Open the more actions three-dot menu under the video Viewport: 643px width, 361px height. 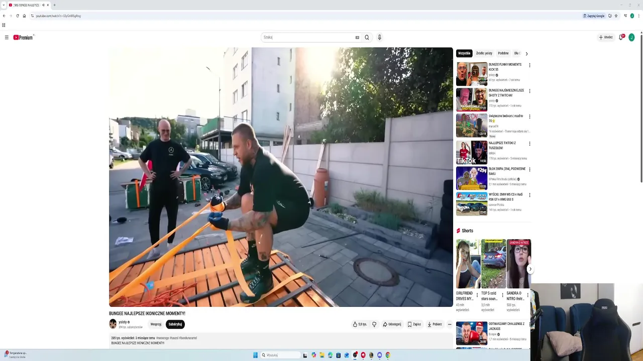point(450,324)
